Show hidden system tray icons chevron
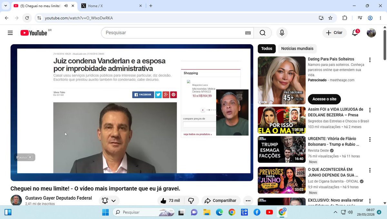 [x=335, y=212]
